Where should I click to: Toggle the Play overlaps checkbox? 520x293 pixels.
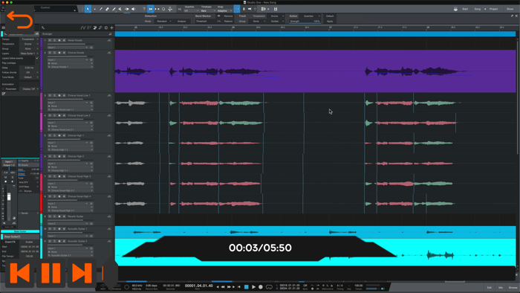(x=37, y=62)
